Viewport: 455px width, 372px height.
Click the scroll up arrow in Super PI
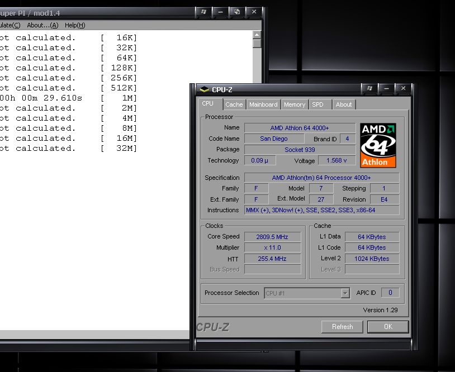click(x=257, y=35)
